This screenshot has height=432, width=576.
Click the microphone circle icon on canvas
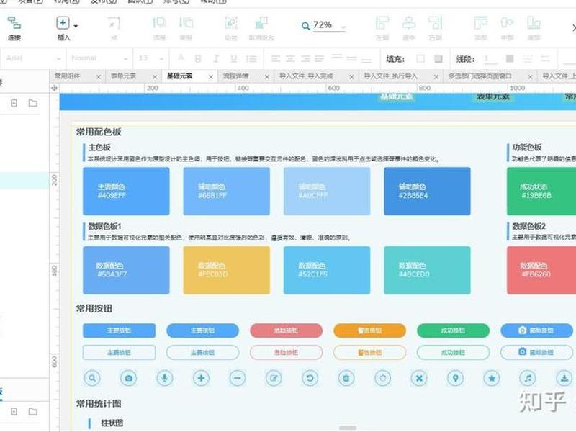165,377
